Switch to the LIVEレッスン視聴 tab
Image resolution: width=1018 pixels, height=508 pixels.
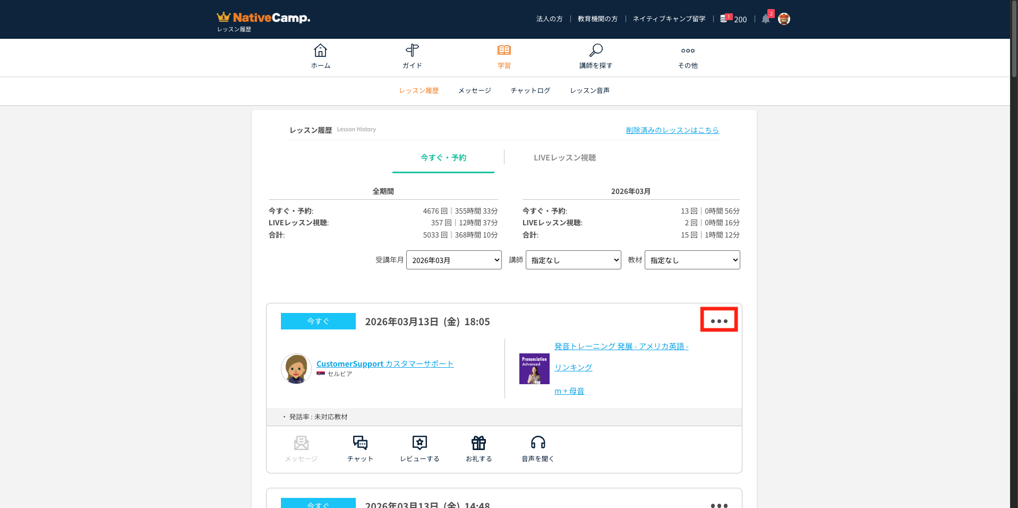(x=564, y=158)
